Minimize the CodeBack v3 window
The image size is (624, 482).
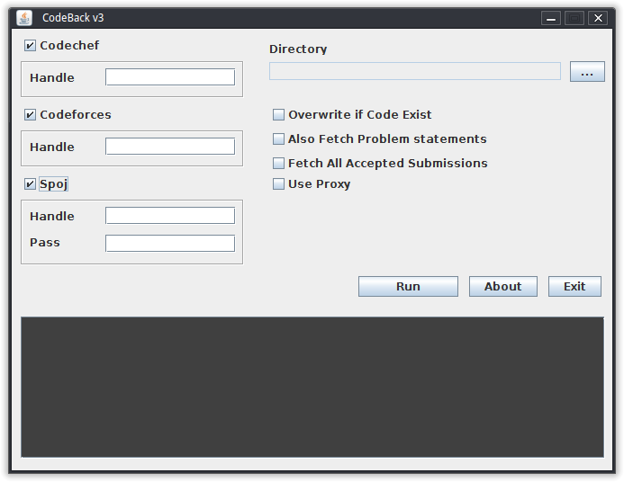pos(551,18)
